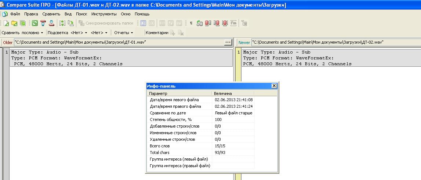The image size is (421, 180).
Task: Open the 'Сравнить пословно' dropdown
Action: (22, 33)
